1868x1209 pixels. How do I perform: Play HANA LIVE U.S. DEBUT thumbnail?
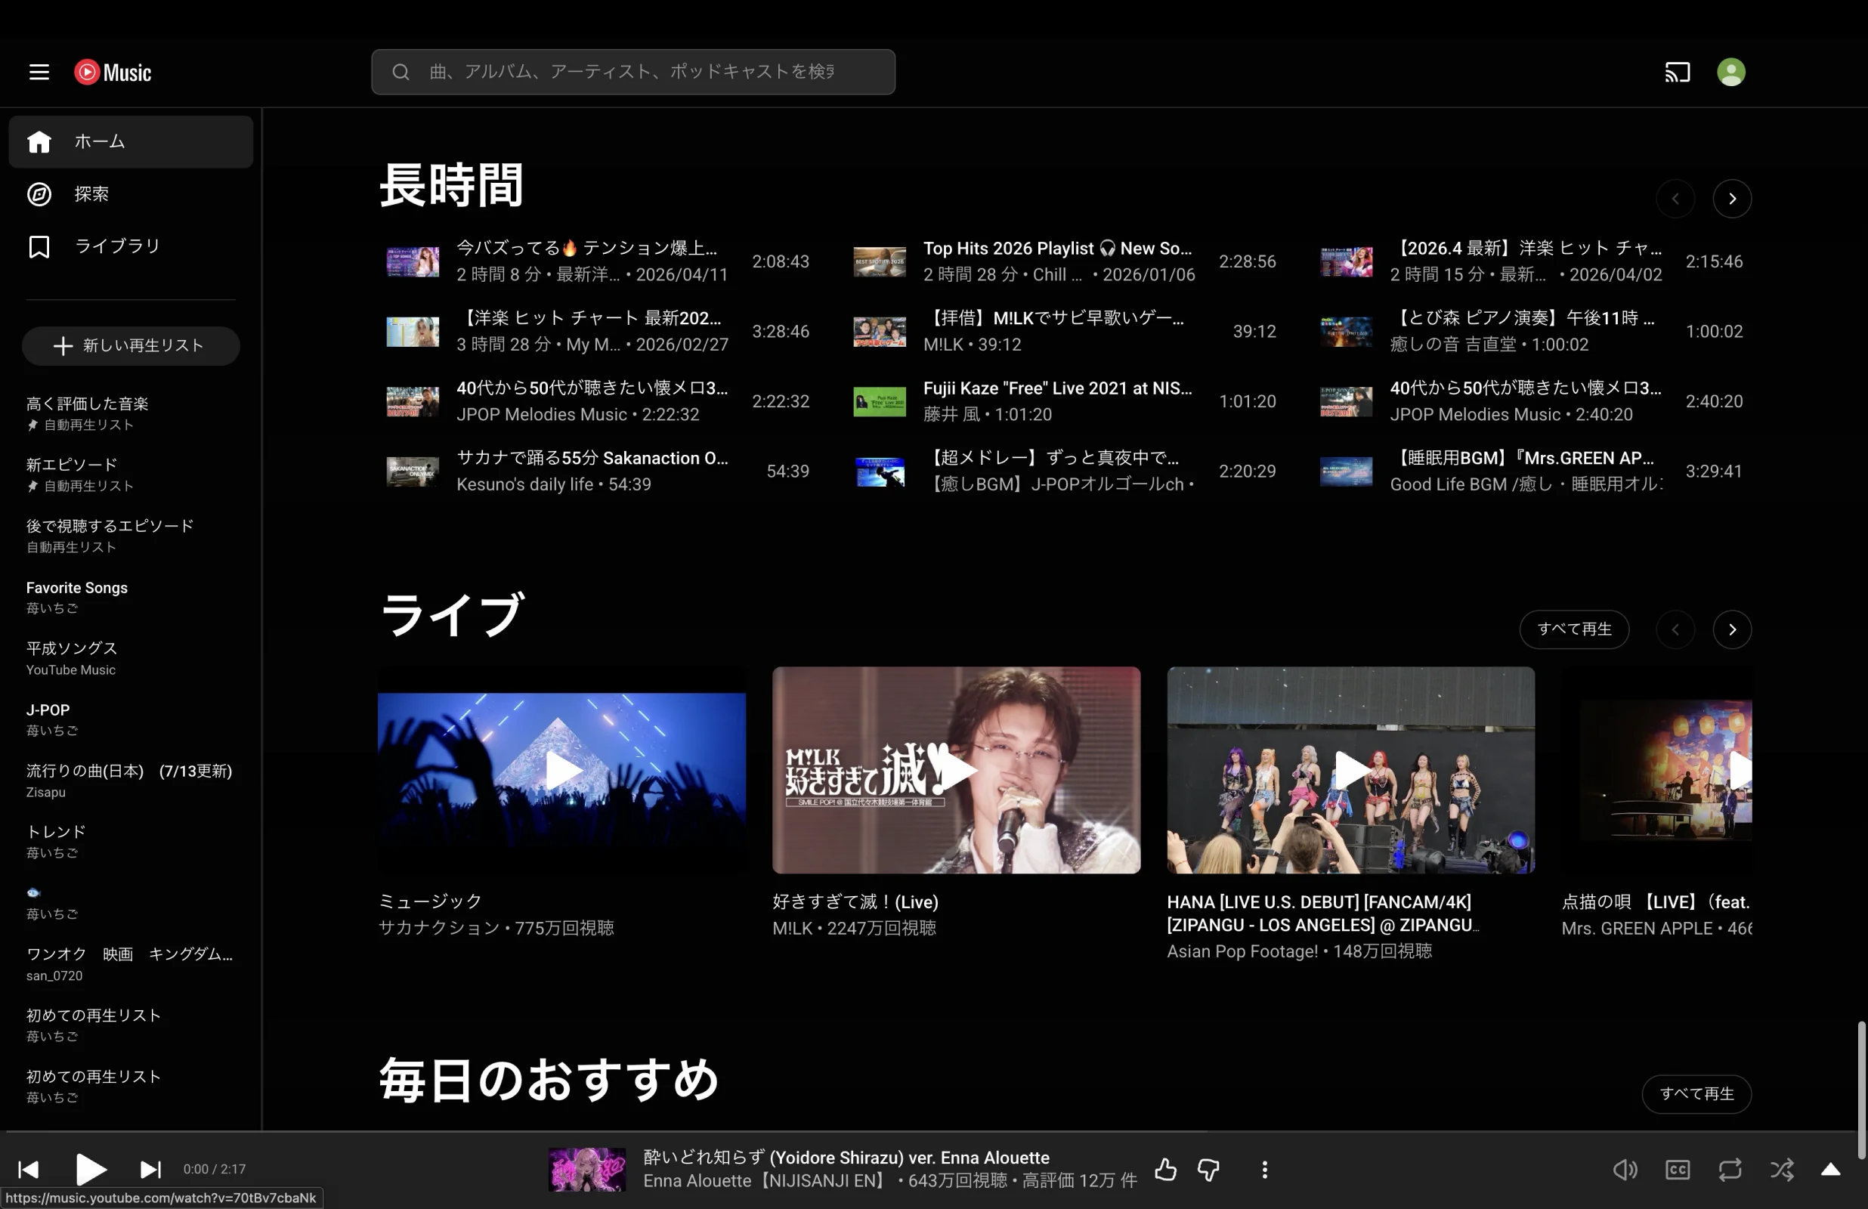pyautogui.click(x=1351, y=770)
